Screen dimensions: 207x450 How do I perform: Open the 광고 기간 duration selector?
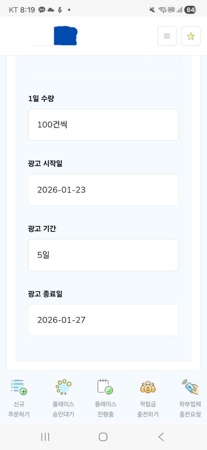pos(103,255)
